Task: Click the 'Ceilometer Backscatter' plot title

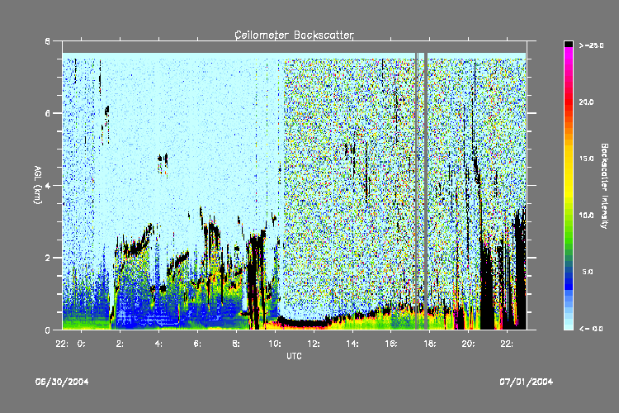Action: [294, 36]
